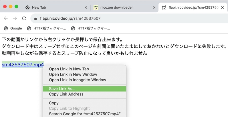Click the sm42537507.mp4 download link
This screenshot has height=117, width=228.
23,65
